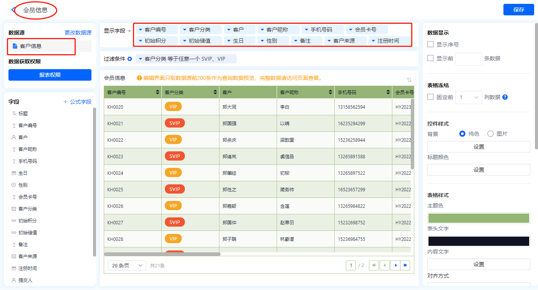Open the frozen column count dropdown
This screenshot has height=290, width=538.
point(468,98)
